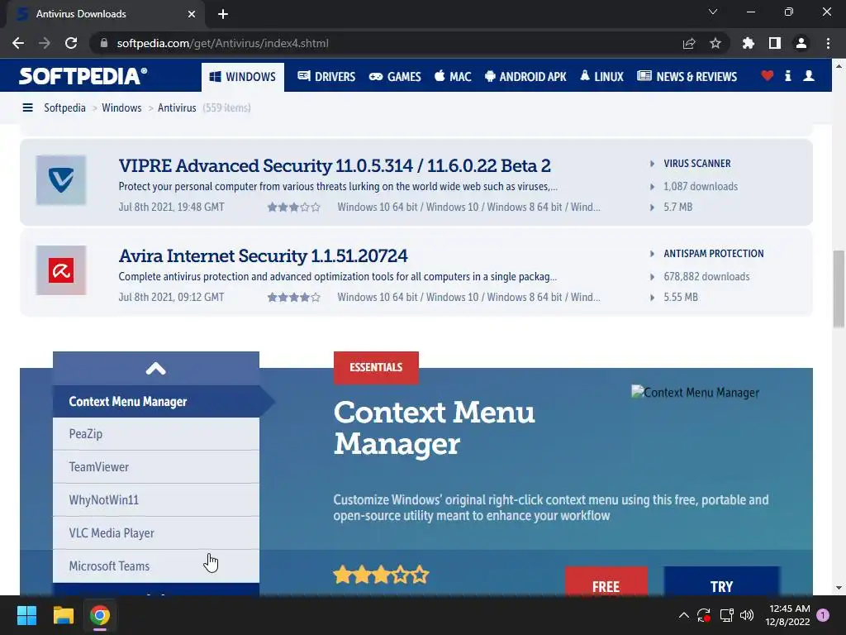This screenshot has height=635, width=846.
Task: Open the GAMES section
Action: pos(395,77)
